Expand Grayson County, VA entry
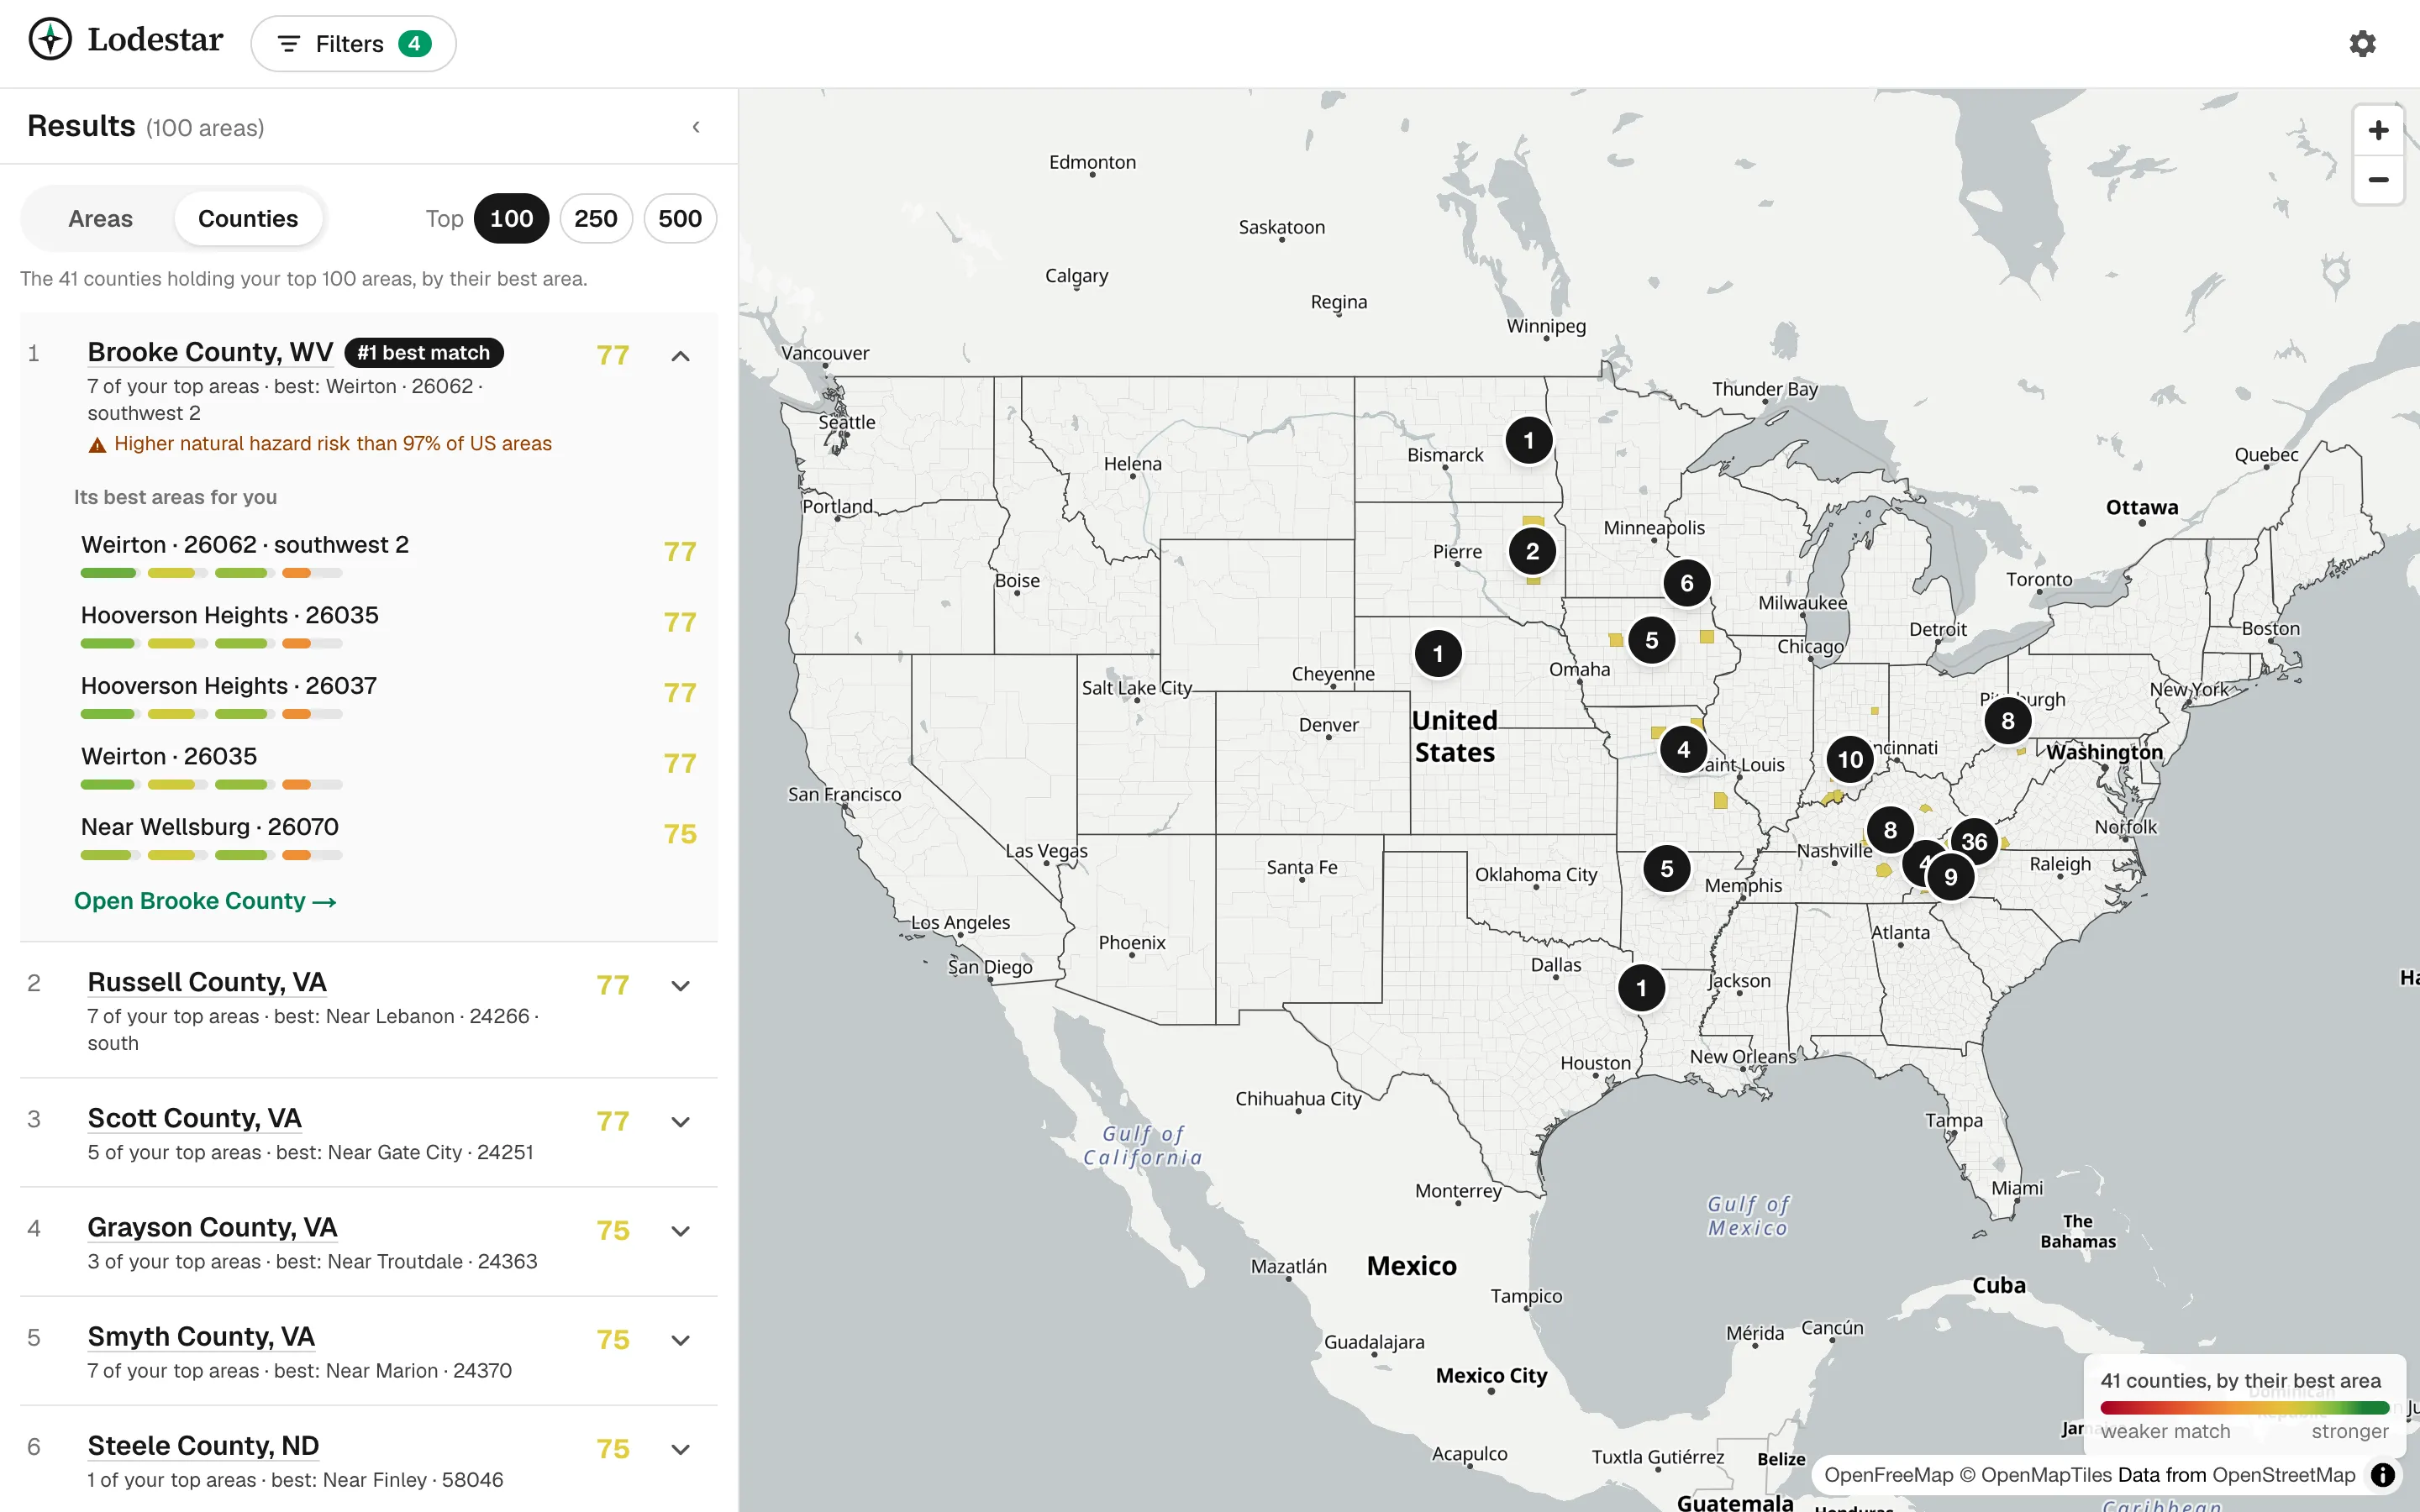 [680, 1230]
